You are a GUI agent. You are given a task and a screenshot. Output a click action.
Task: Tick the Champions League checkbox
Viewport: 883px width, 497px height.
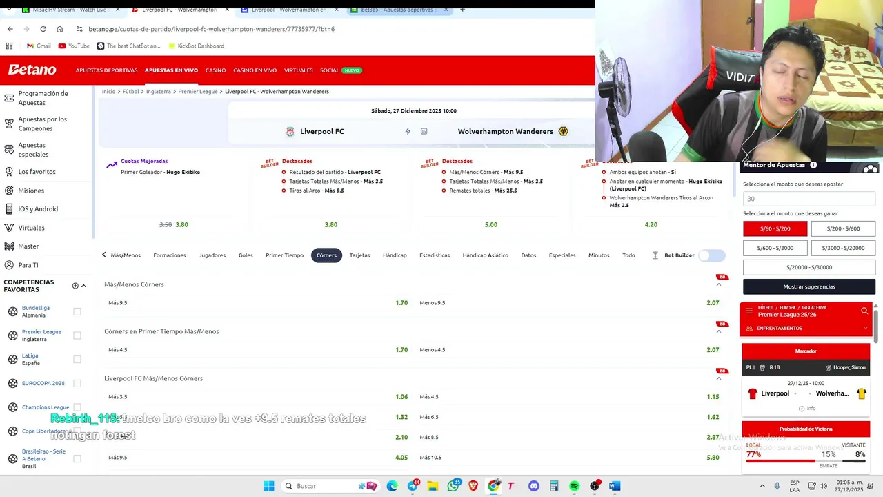[77, 407]
